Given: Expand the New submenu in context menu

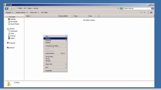Looking at the screenshot, I should pyautogui.click(x=55, y=67).
